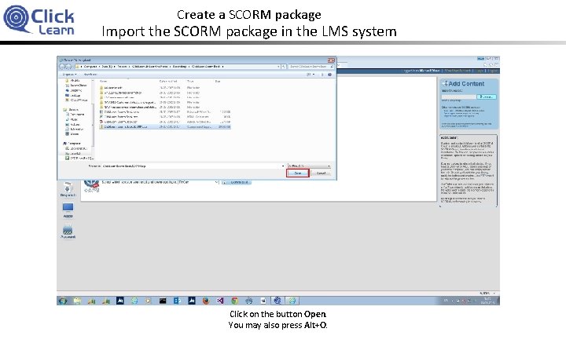Click the Visual Studio icon in the taskbar
The height and width of the screenshot is (343, 566).
point(220,301)
